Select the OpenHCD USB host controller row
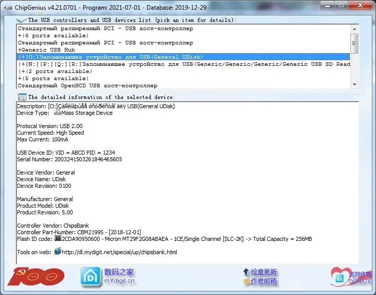This screenshot has height=295, width=376. (183, 86)
